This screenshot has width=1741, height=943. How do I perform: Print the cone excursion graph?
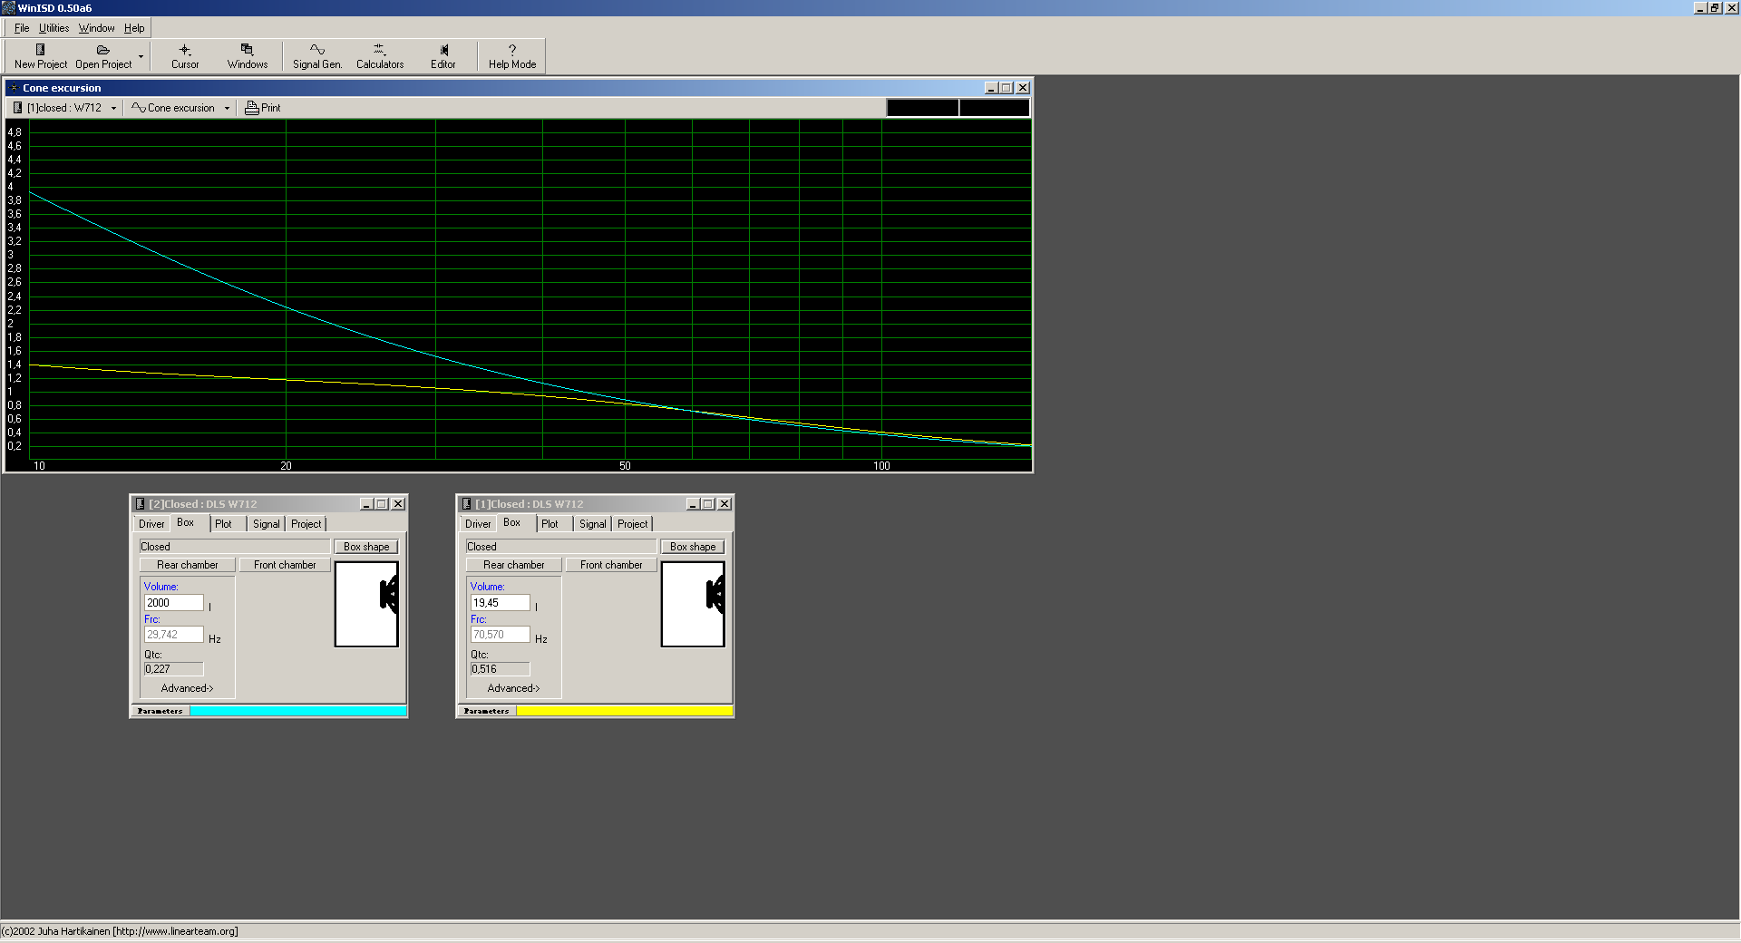[263, 108]
